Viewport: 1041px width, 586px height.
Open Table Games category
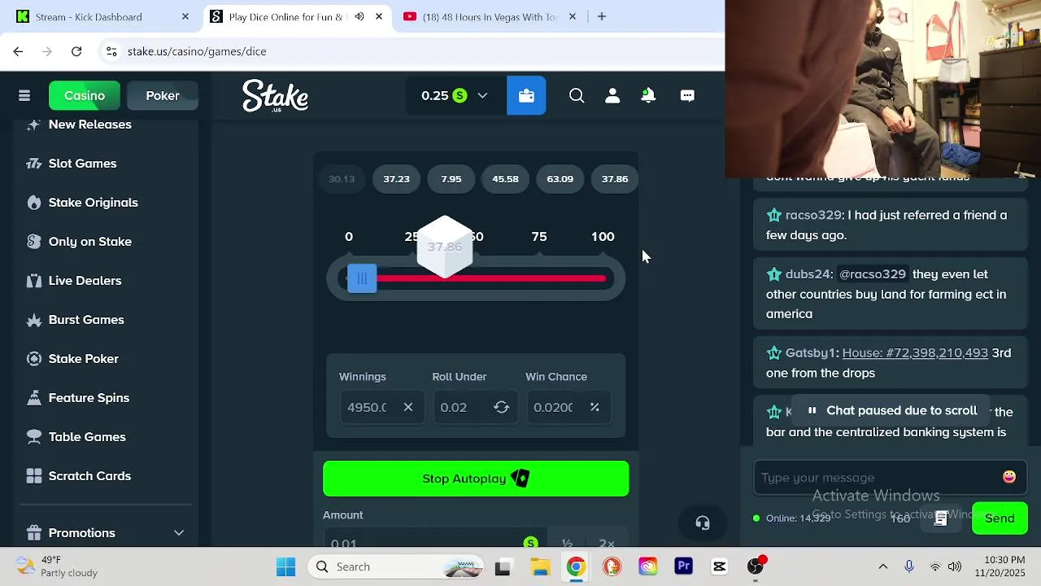pos(87,437)
